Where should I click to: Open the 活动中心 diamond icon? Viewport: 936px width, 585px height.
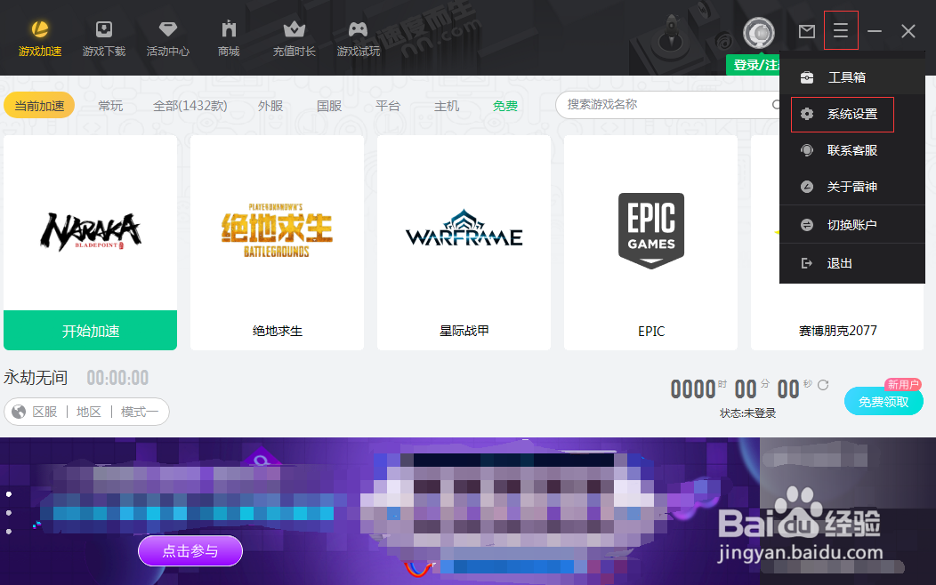click(x=168, y=28)
